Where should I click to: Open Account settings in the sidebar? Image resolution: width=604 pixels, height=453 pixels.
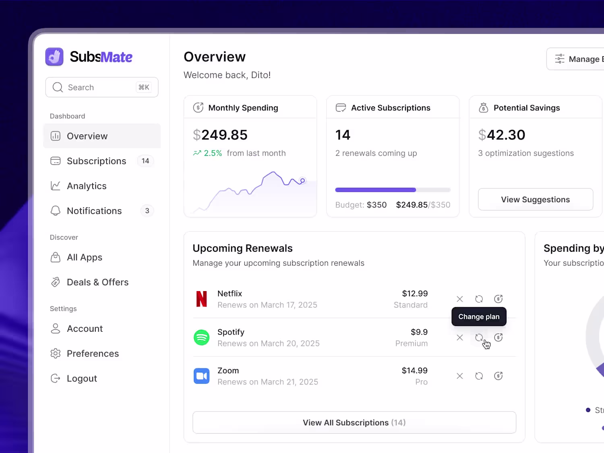(102, 329)
